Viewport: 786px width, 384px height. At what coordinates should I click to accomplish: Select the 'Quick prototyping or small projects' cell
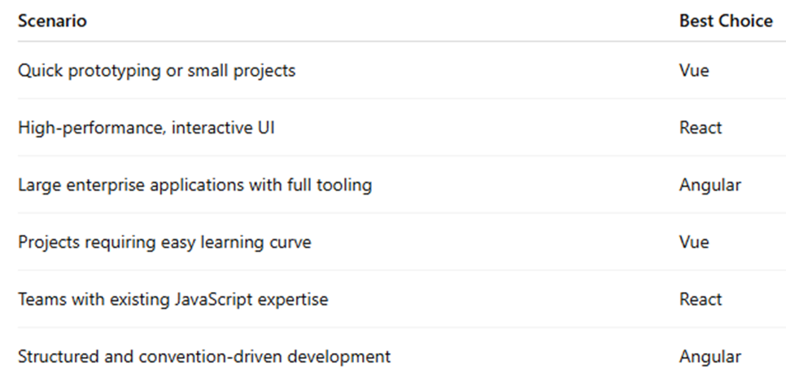point(156,71)
